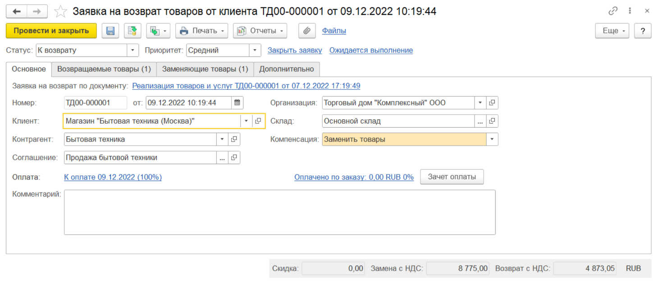The image size is (662, 285).
Task: Click the paperclip attach files icon
Action: coord(306,31)
